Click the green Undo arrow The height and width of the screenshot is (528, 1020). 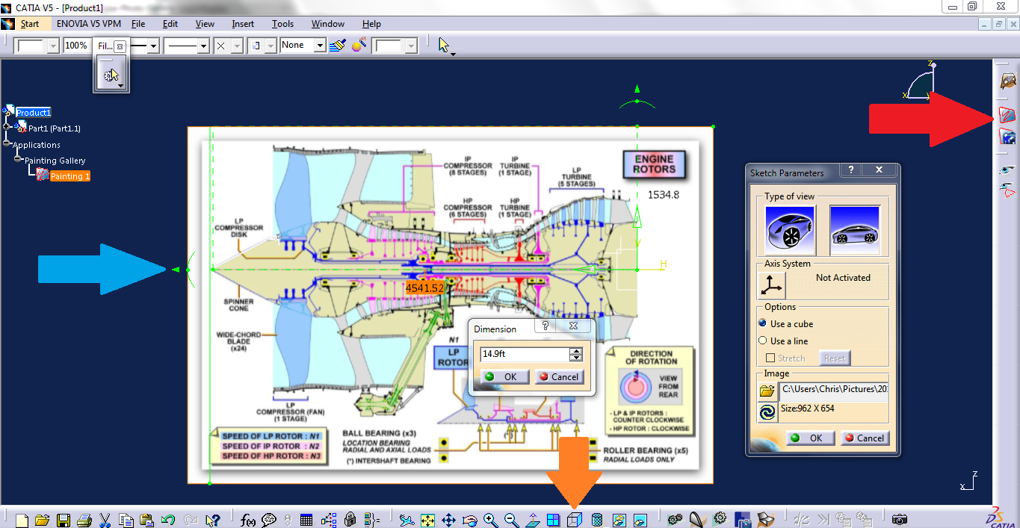click(168, 520)
